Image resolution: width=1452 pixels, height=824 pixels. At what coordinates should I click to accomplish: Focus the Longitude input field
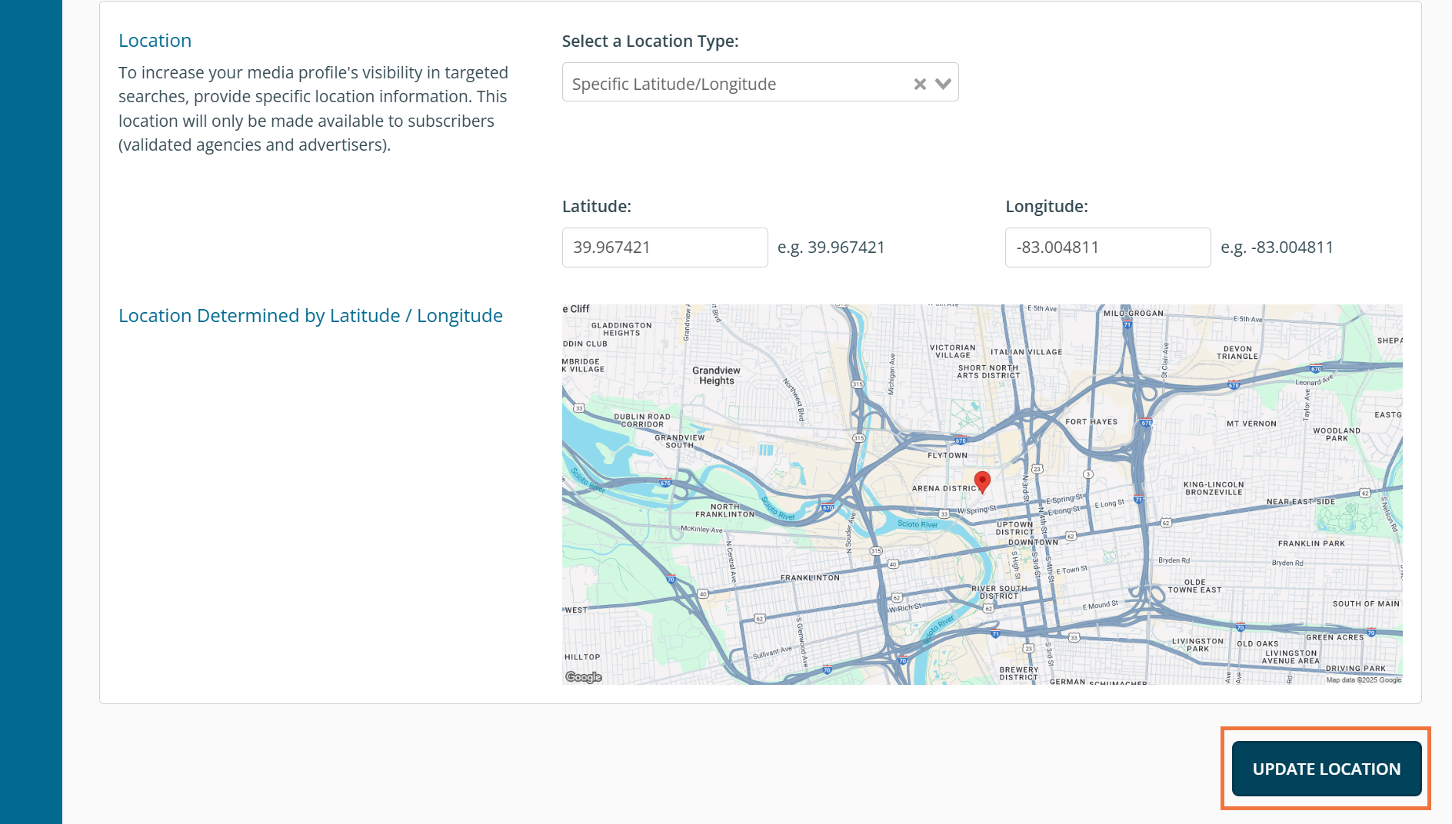tap(1107, 248)
